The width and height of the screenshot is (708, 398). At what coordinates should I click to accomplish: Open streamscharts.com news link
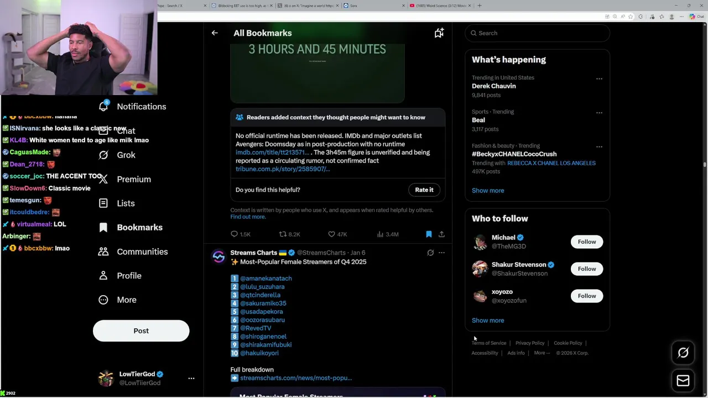tap(296, 378)
